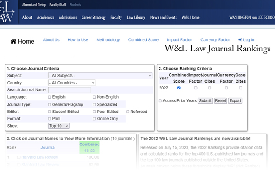Open Faculty/Staff link
This screenshot has height=173, width=275.
coord(58,5)
